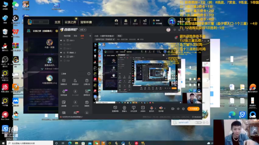The height and width of the screenshot is (145, 259).
Task: Click the orange 关闭直播 button
Action: 193,109
